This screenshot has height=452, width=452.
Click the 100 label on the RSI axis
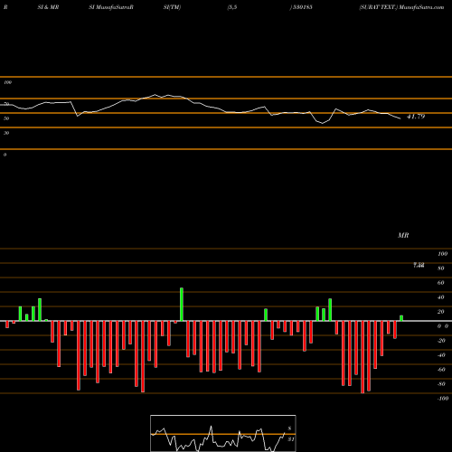7,82
